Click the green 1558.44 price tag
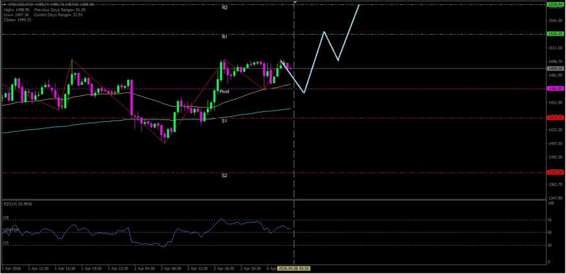 tap(555, 4)
